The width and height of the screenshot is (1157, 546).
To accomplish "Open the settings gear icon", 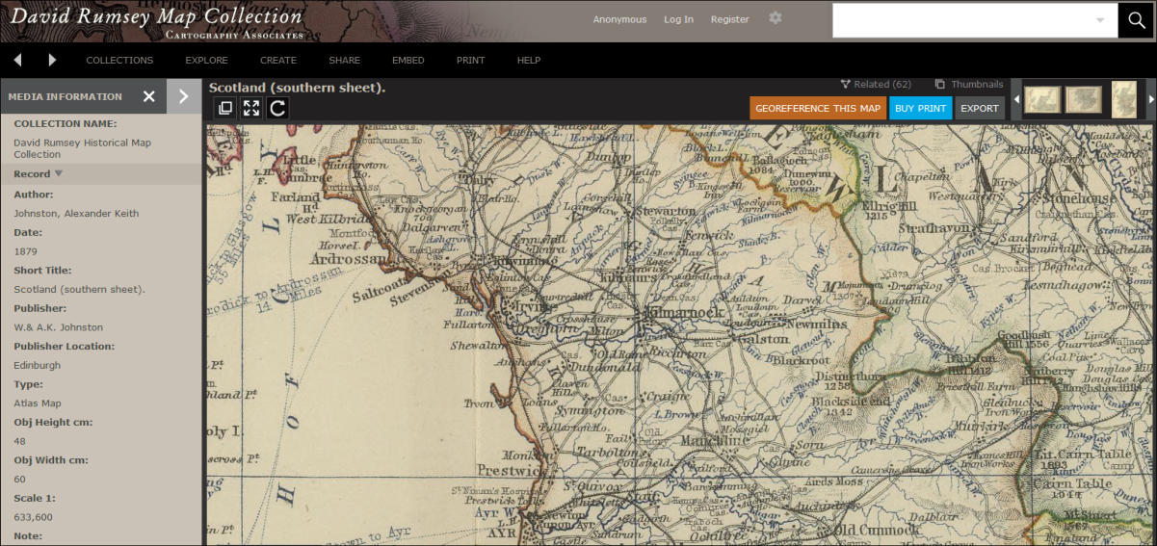I will click(776, 18).
